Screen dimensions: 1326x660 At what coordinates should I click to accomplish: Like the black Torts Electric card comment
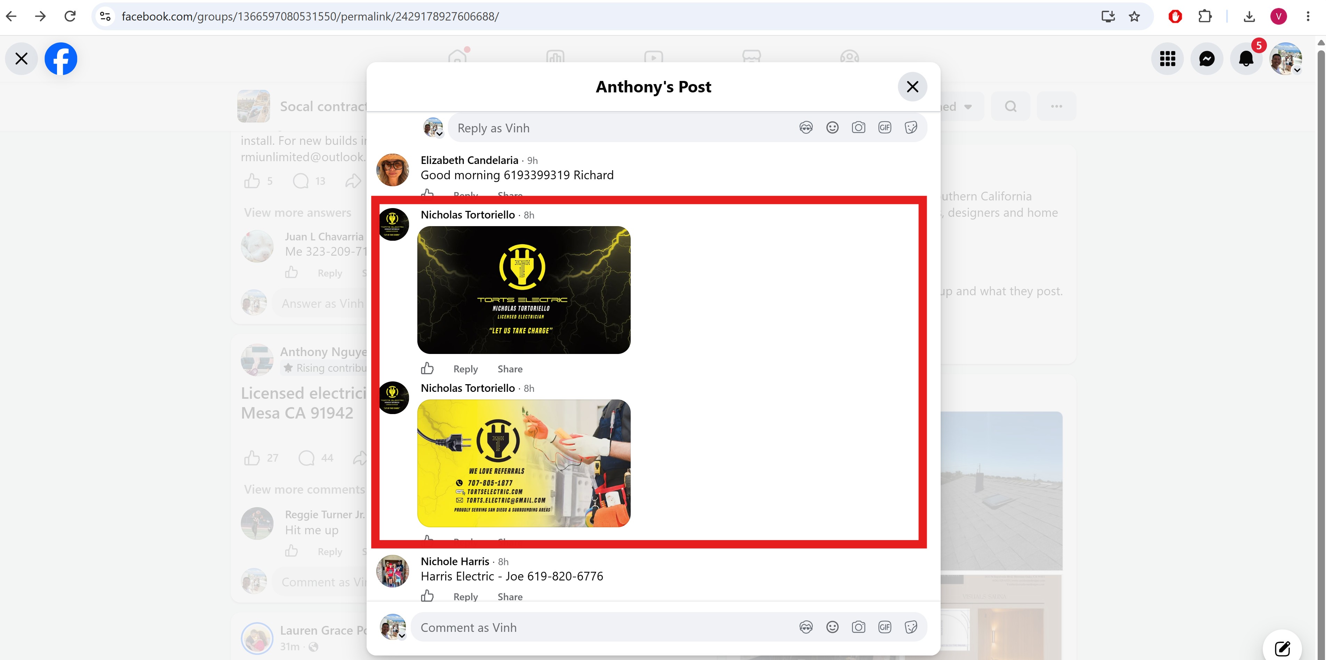427,369
